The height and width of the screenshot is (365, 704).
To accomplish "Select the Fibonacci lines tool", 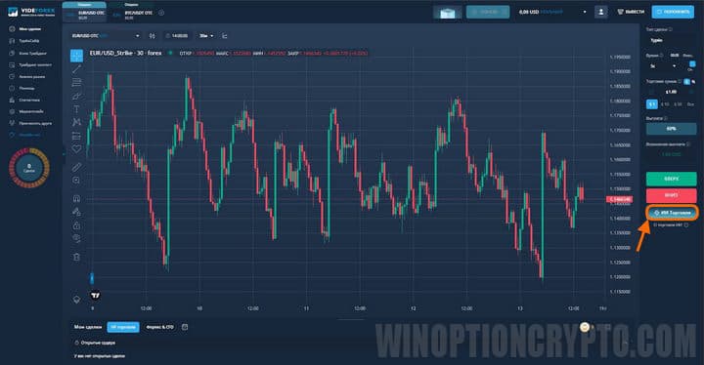I will (77, 83).
